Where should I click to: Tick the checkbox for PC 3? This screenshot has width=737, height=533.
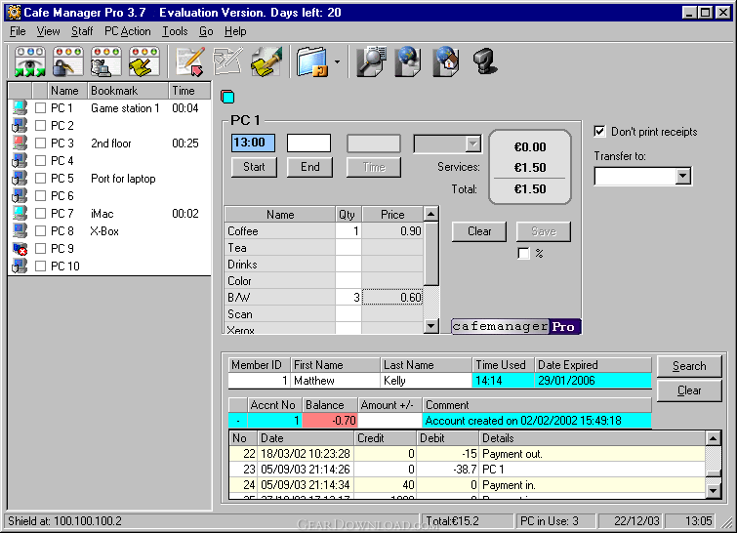pyautogui.click(x=40, y=143)
